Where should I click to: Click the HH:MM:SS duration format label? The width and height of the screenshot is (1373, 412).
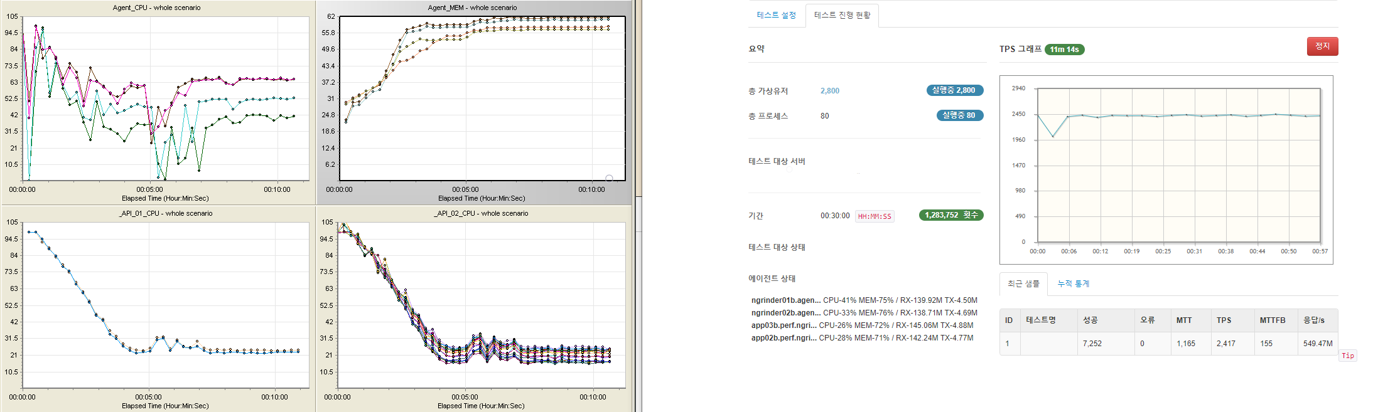pos(875,216)
